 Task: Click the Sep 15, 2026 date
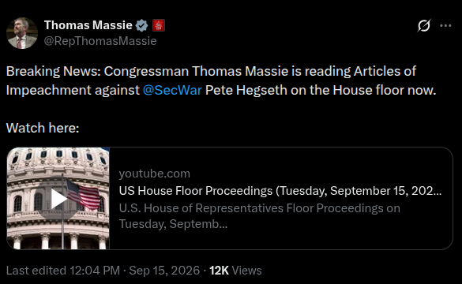pyautogui.click(x=164, y=271)
